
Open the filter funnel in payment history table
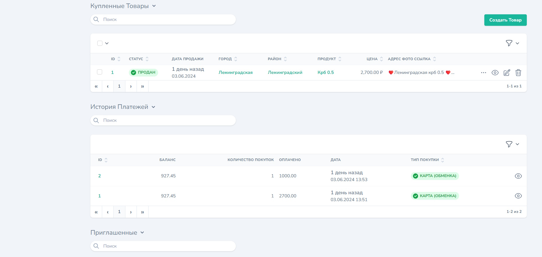point(509,144)
